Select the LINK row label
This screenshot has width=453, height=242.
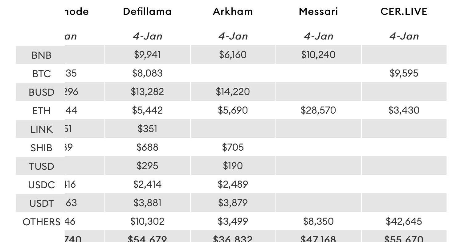[41, 129]
